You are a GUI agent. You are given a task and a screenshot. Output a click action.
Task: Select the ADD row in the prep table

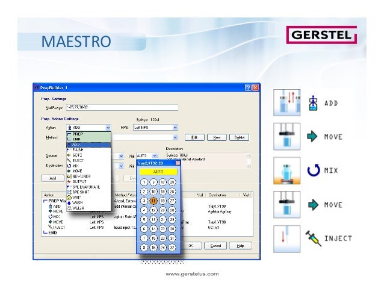coord(147,206)
